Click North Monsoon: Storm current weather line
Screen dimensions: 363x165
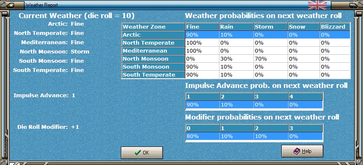click(x=54, y=52)
